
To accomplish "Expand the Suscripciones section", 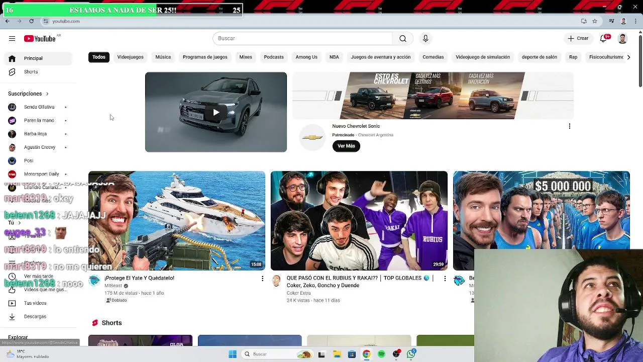I will click(x=28, y=94).
